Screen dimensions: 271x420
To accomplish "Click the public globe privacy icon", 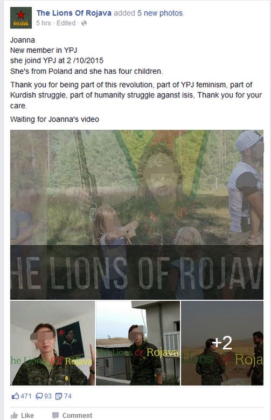I will [84, 23].
